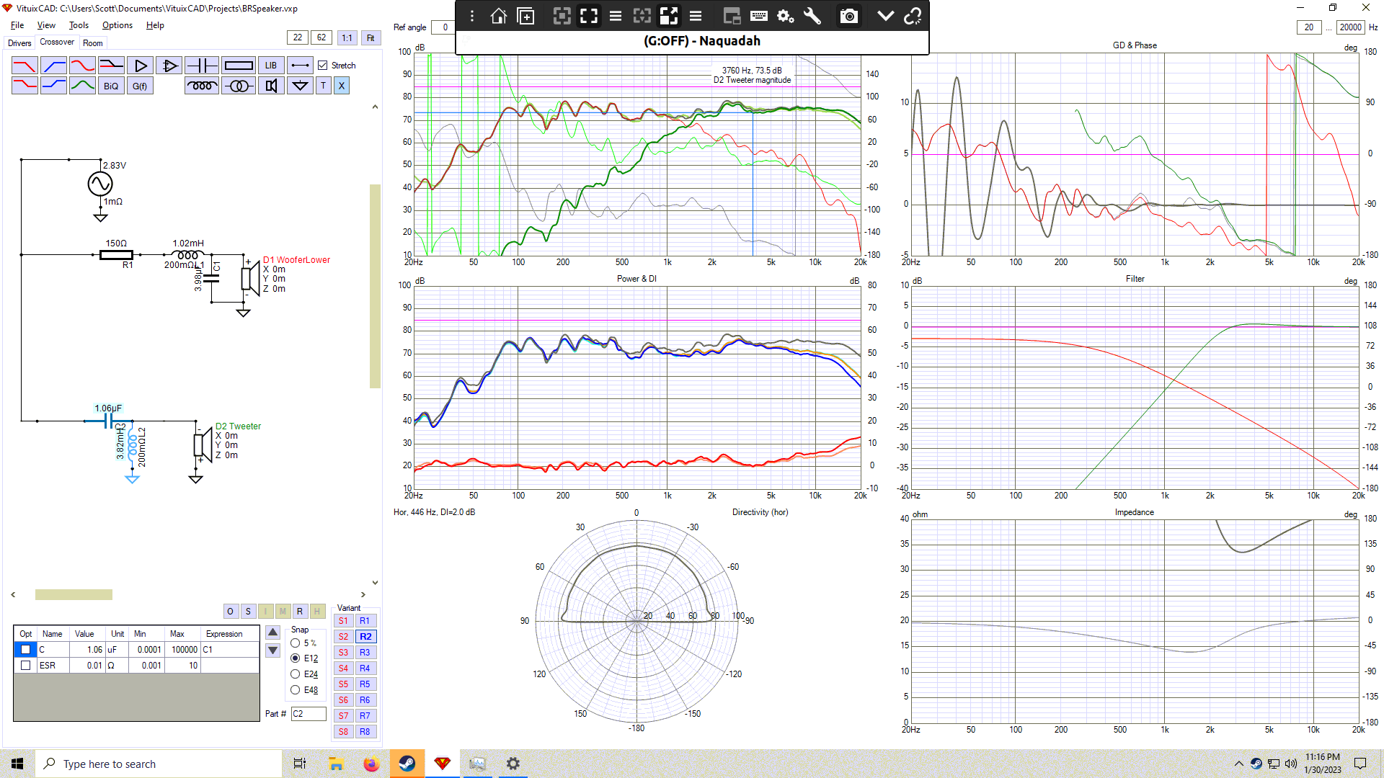Click the overlay wrench tools icon
1384x778 pixels.
(x=812, y=17)
